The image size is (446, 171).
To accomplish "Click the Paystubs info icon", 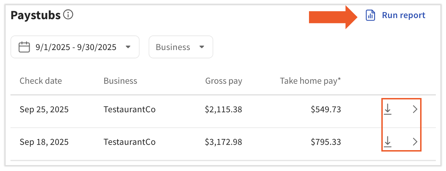I will click(x=69, y=15).
